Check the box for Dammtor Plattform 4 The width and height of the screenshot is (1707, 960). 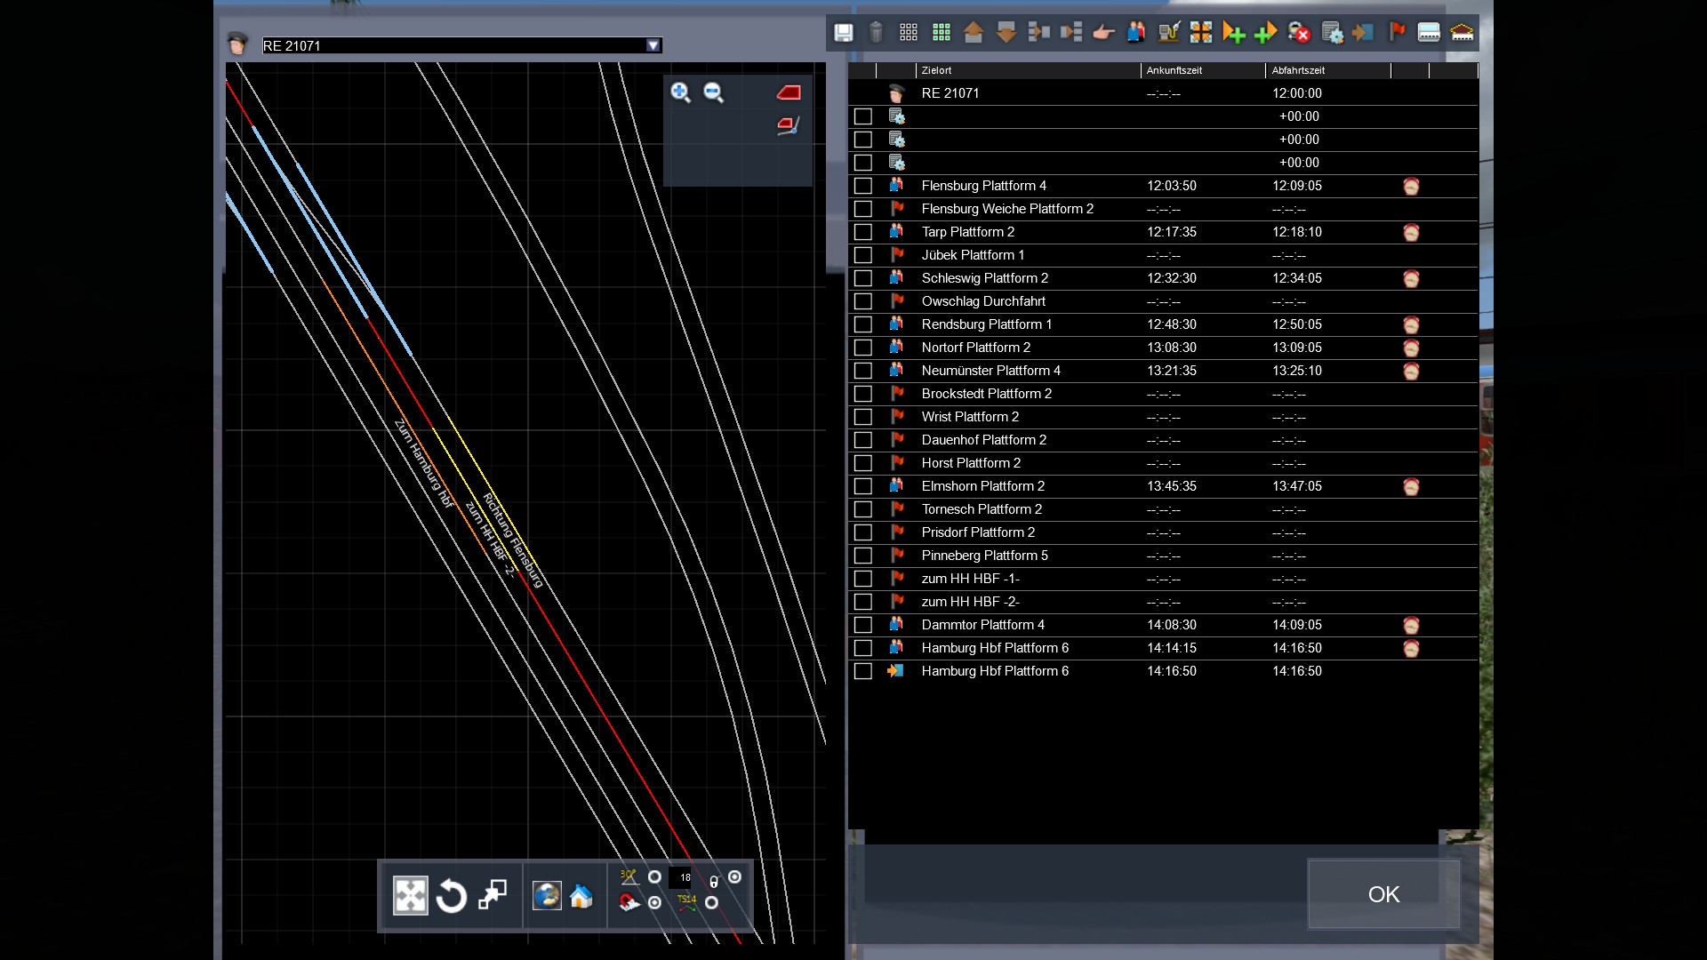[862, 625]
